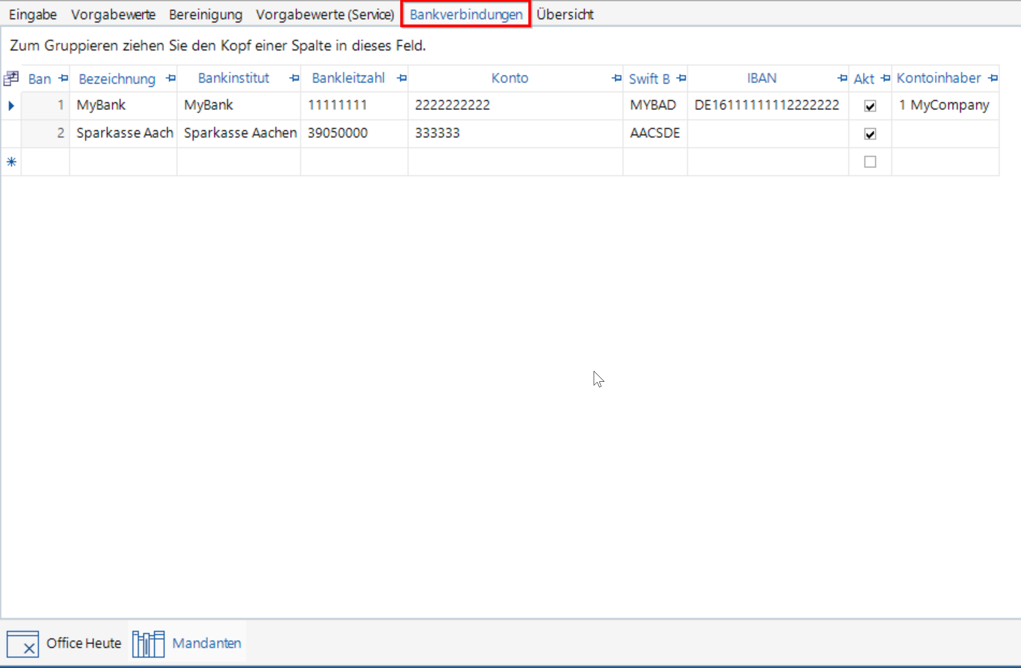Select Swift cell 'AACSDE'
The width and height of the screenshot is (1021, 668).
point(656,133)
